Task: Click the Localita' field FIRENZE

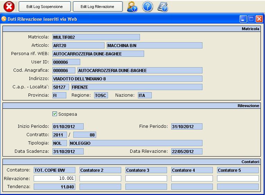Action: click(x=137, y=87)
